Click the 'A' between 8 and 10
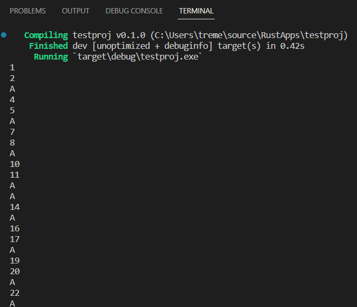This screenshot has width=357, height=307. (12, 153)
